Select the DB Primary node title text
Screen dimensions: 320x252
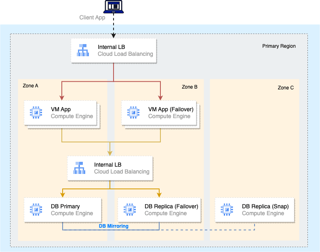(65, 206)
